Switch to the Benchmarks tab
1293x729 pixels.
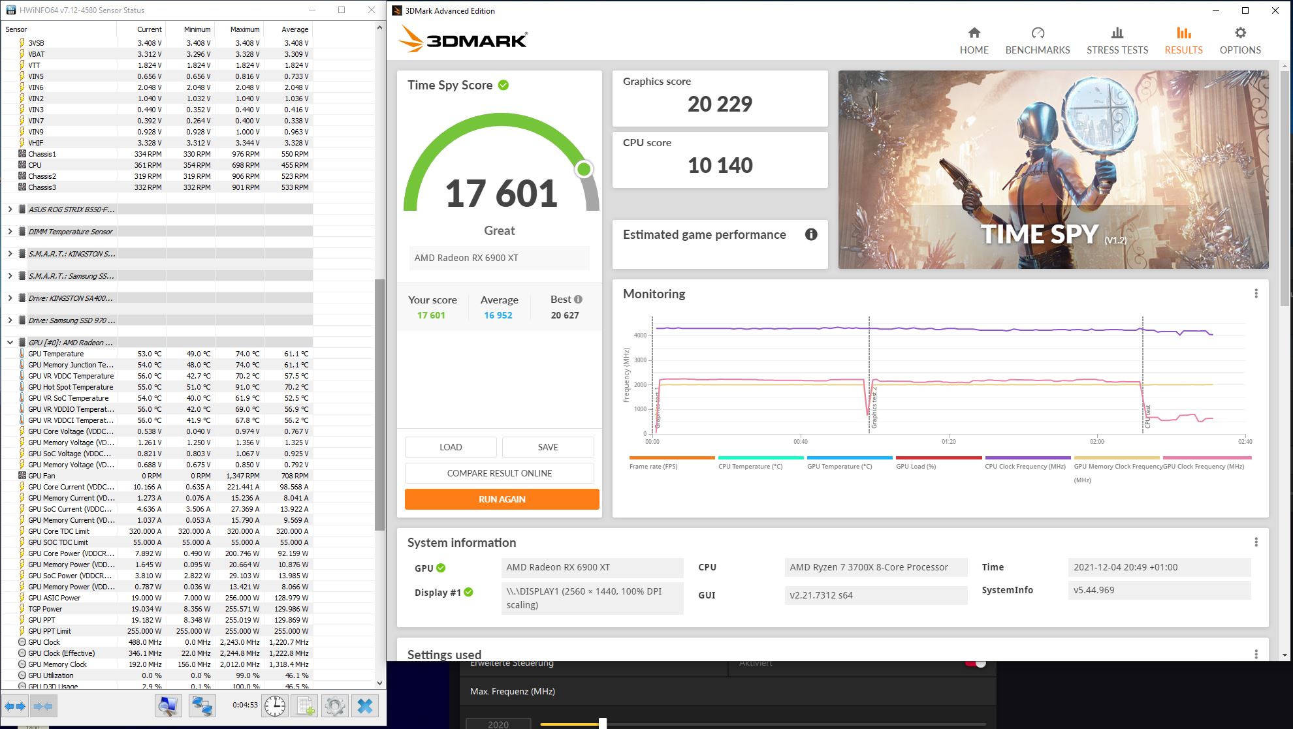1037,40
